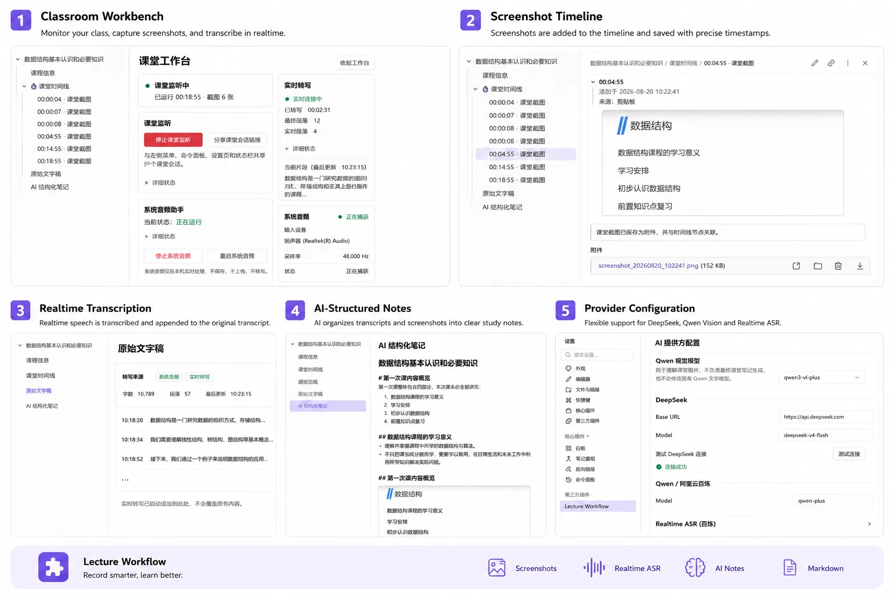Viewport: 892px width, 595px height.
Task: Expand the Realtime ASR (百炼) section chevron
Action: pyautogui.click(x=869, y=524)
